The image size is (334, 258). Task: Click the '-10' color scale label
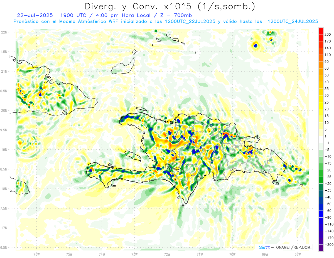(x=328, y=156)
